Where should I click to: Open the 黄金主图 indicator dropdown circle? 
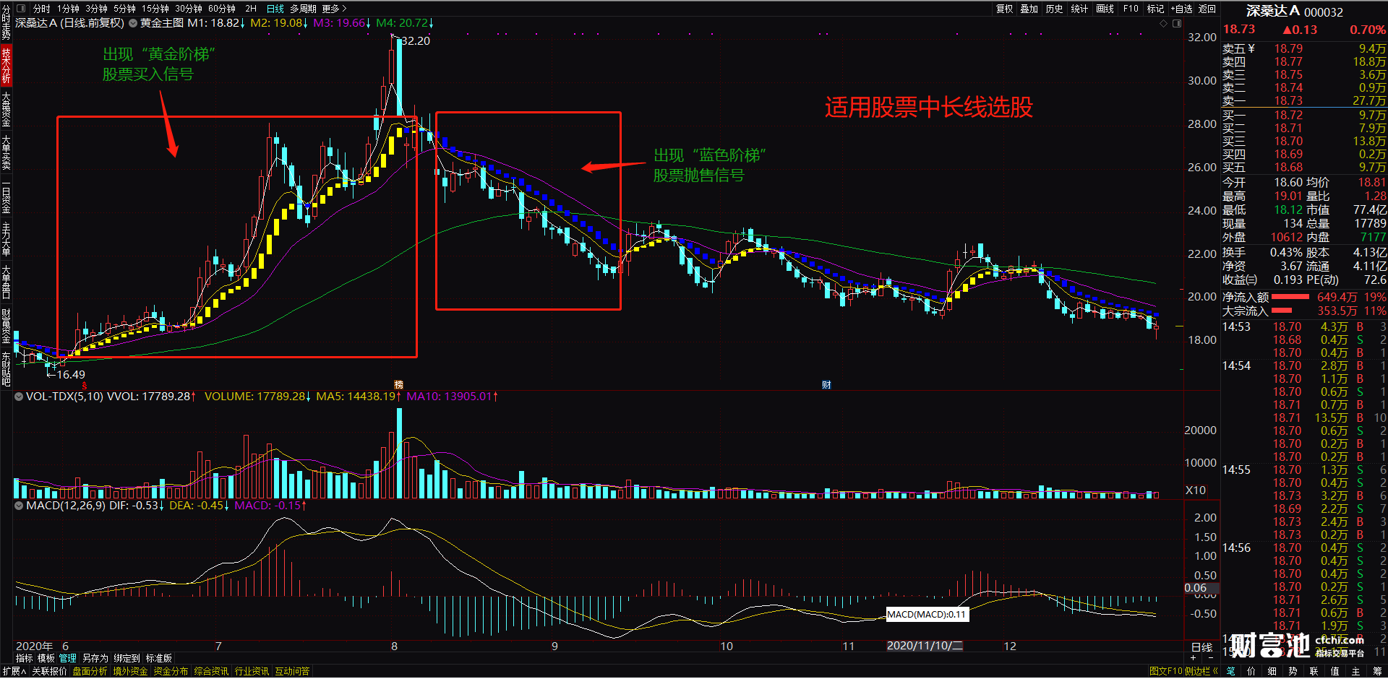(x=133, y=23)
